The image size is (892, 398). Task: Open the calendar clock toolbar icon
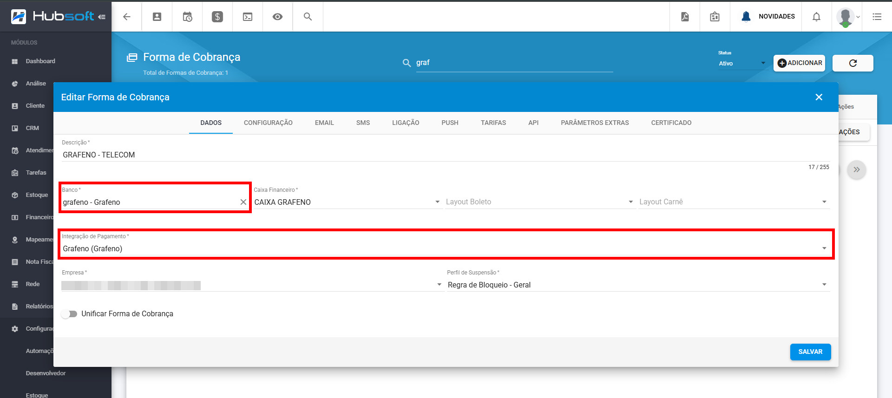coord(187,17)
